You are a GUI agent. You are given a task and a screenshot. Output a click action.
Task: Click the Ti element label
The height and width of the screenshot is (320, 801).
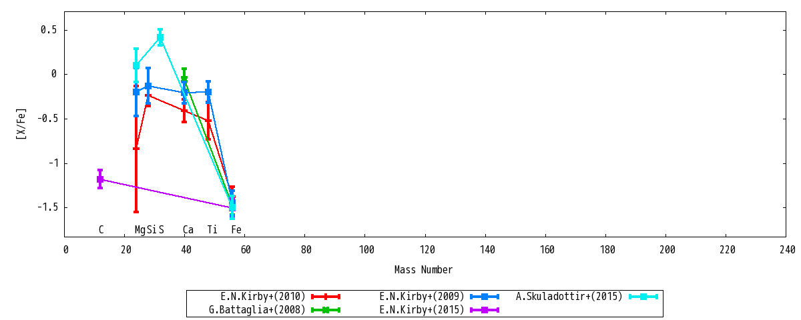click(x=212, y=230)
